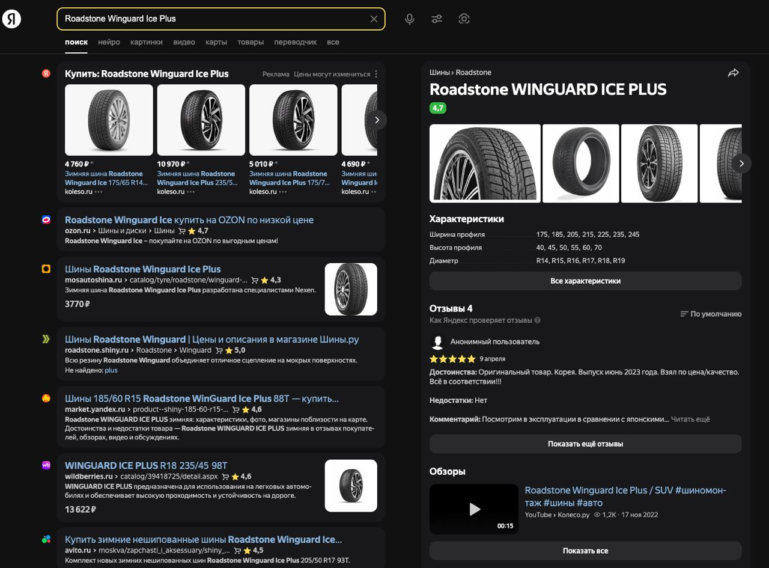This screenshot has width=769, height=568.
Task: Open ad options three-dot menu
Action: point(376,74)
